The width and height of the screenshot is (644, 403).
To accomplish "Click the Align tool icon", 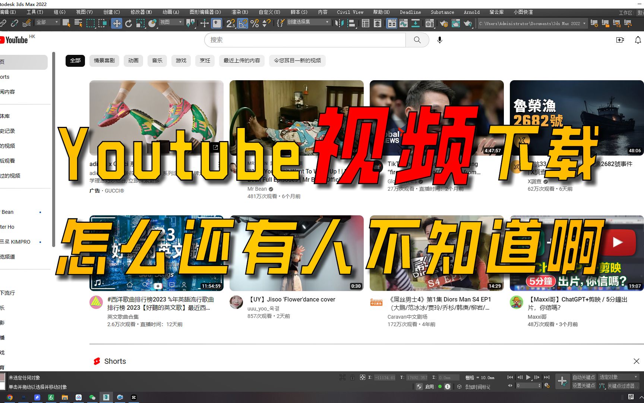I will tap(351, 23).
